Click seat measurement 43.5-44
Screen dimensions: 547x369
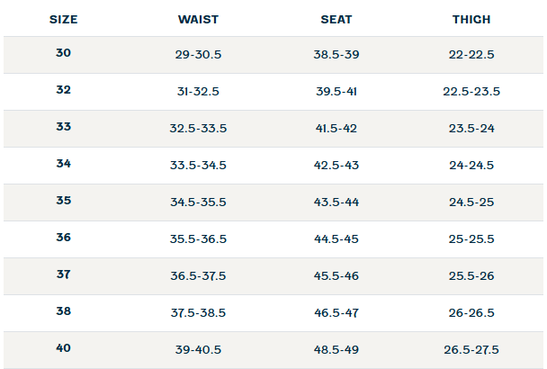(336, 202)
